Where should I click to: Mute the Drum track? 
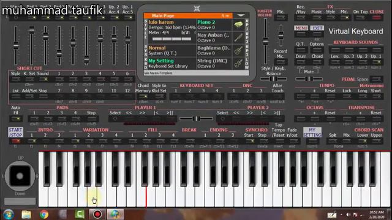(301, 62)
